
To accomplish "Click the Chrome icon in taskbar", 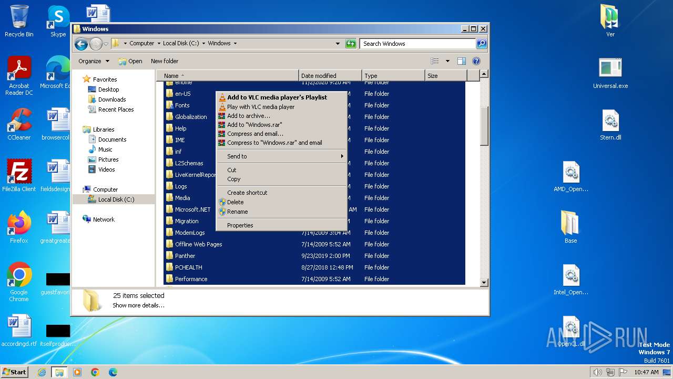I will coord(95,372).
